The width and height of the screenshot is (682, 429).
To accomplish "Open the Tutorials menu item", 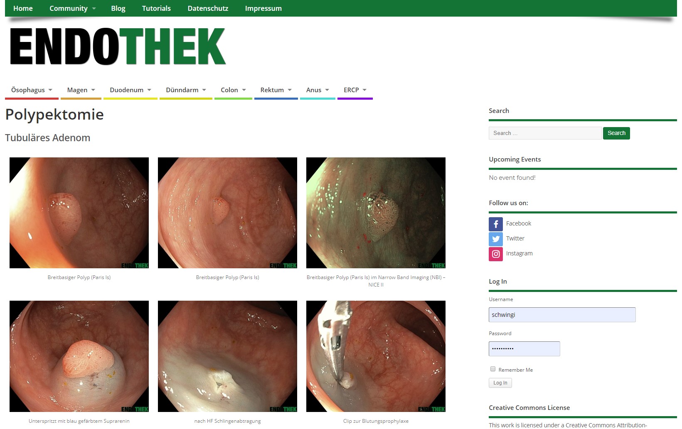I will click(x=156, y=8).
